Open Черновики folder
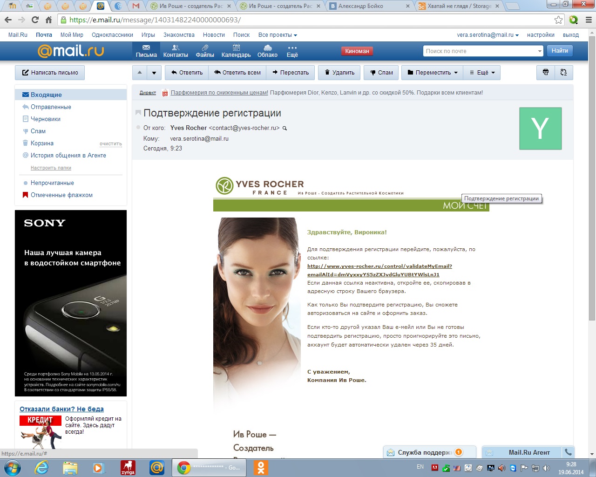Screen dimensions: 596x477 tap(46, 119)
